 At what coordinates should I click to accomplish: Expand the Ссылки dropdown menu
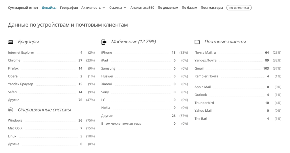(x=118, y=8)
